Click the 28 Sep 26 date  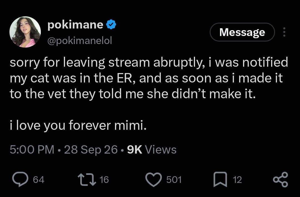coord(91,149)
